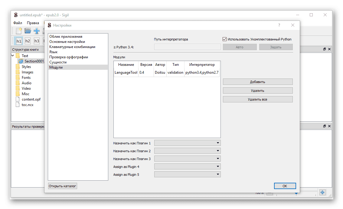Click the help question mark in Настройки dialog
The width and height of the screenshot is (343, 209).
pos(279,25)
